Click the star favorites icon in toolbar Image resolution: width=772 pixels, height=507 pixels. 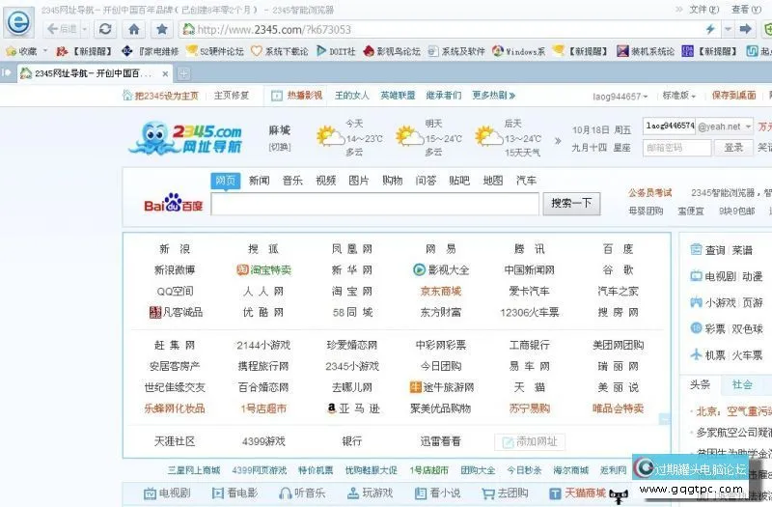click(x=162, y=29)
